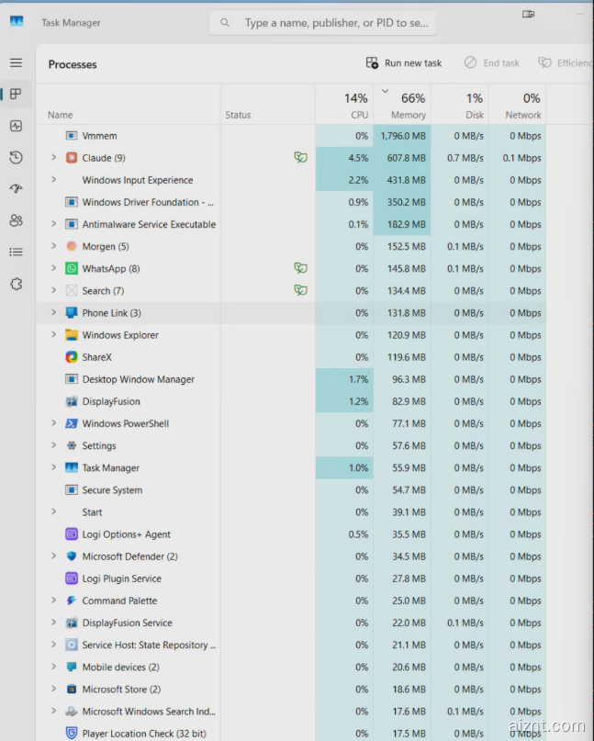This screenshot has height=741, width=594.
Task: Select the DisplayFusion Service row
Action: click(291, 623)
